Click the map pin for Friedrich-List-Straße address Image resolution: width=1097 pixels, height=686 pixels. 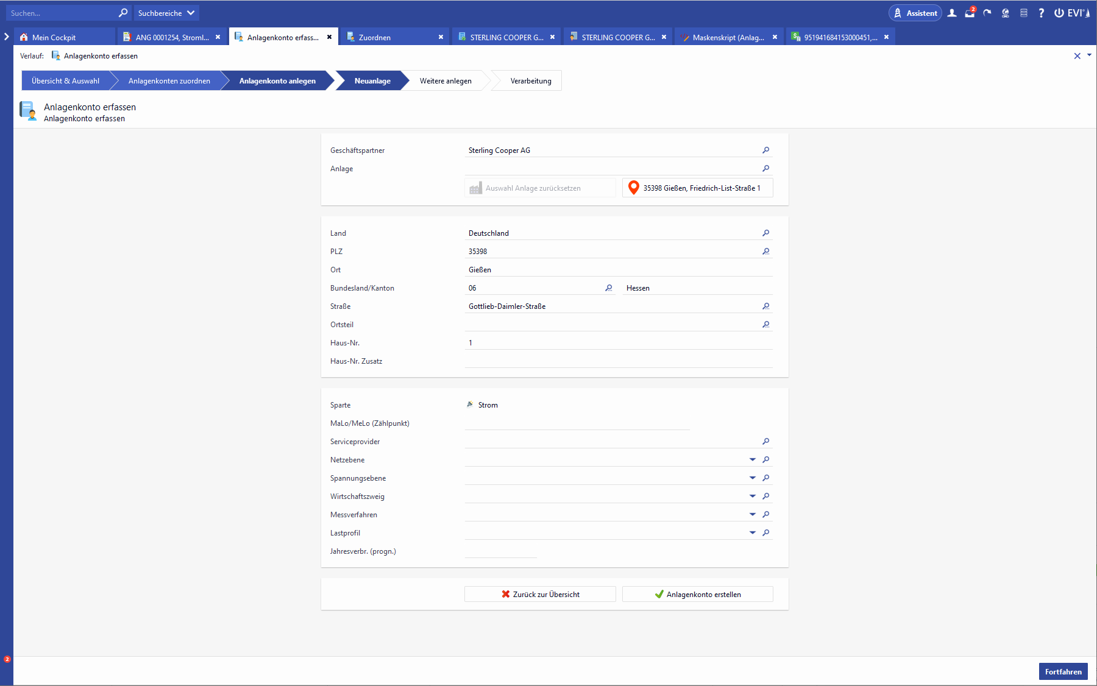[x=634, y=188]
